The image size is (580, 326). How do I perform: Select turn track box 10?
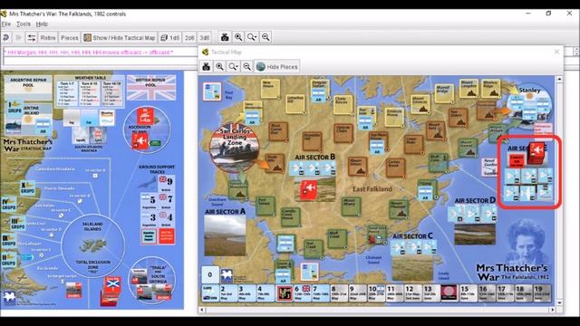(x=376, y=292)
